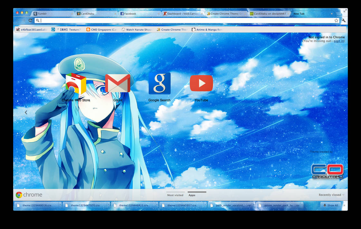361x229 pixels.
Task: Launch the Gmail app icon
Action: [x=118, y=84]
